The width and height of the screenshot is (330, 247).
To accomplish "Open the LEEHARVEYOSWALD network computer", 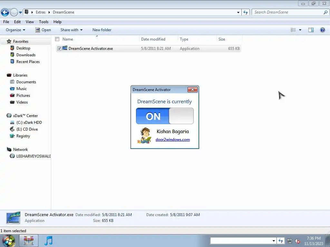I will (33, 156).
